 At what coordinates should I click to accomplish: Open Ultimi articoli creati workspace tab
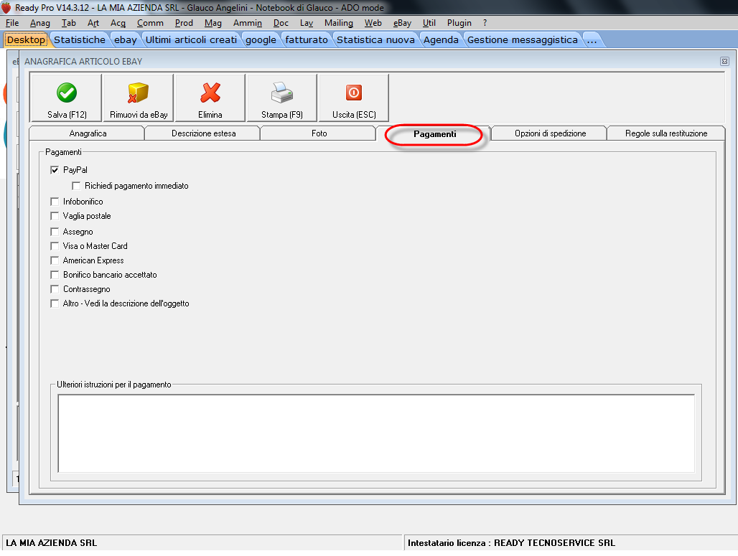click(191, 40)
